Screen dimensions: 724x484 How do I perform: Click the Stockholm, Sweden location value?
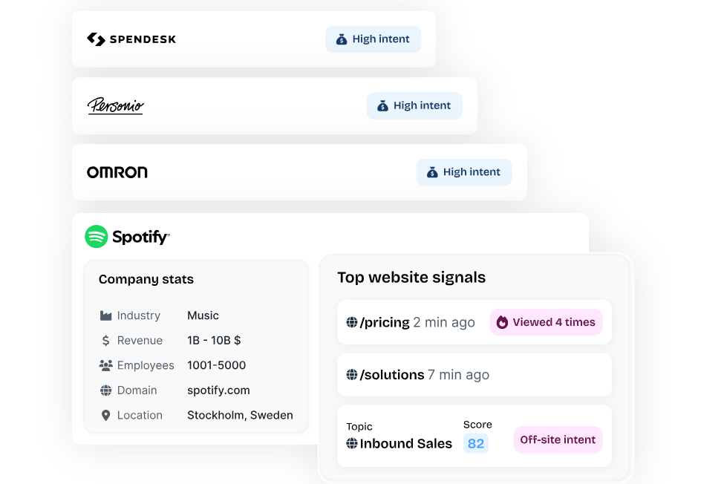pos(240,415)
